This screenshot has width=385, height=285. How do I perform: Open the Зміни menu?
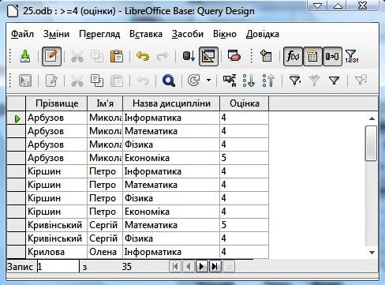[56, 34]
